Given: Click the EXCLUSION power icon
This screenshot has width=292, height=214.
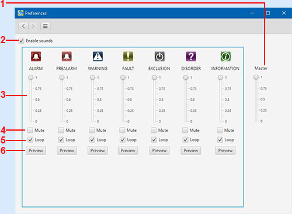Looking at the screenshot, I should pos(159,57).
